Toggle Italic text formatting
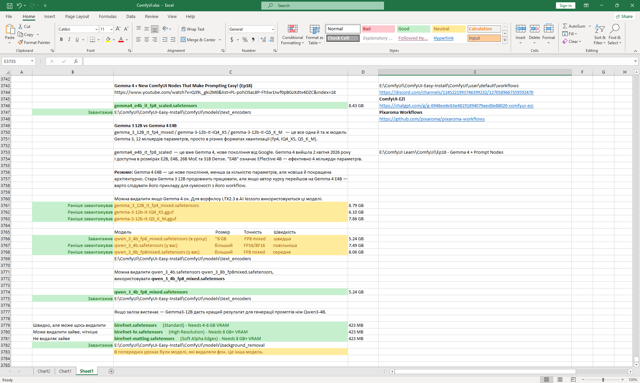 coord(69,40)
